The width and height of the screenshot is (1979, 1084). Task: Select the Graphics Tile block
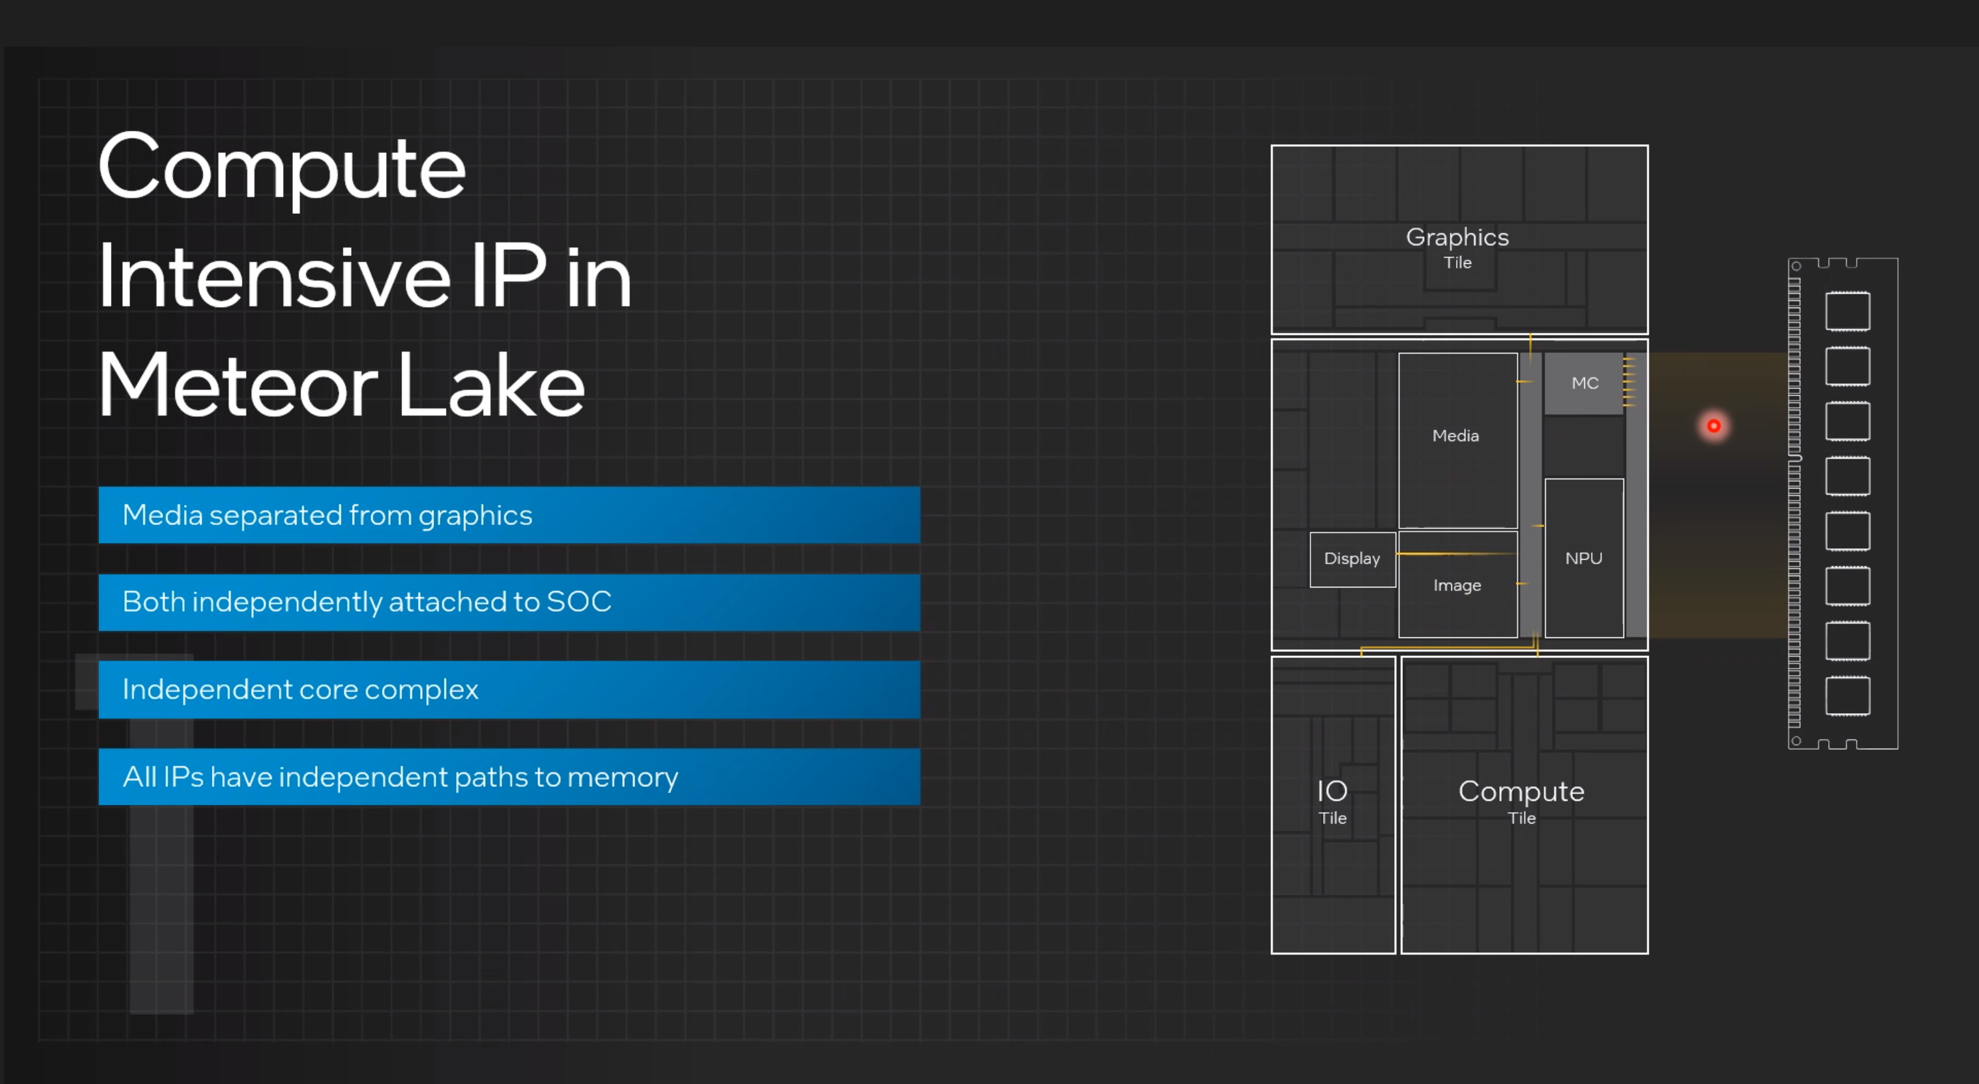pyautogui.click(x=1459, y=239)
